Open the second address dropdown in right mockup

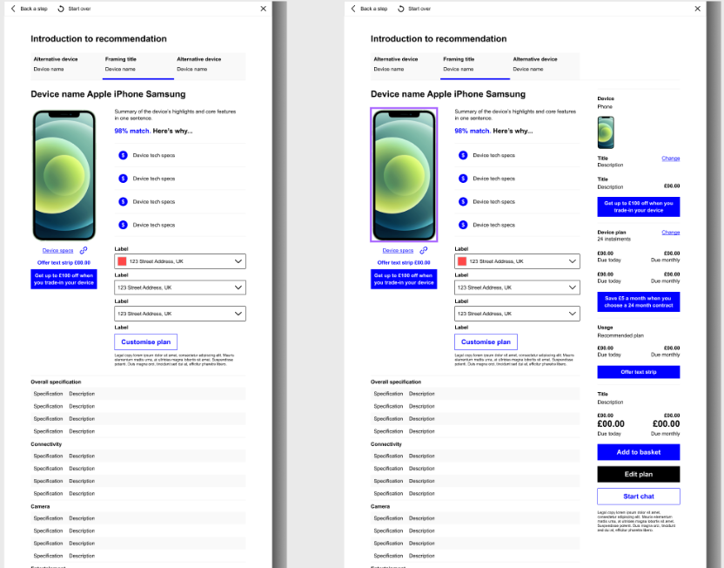click(572, 287)
